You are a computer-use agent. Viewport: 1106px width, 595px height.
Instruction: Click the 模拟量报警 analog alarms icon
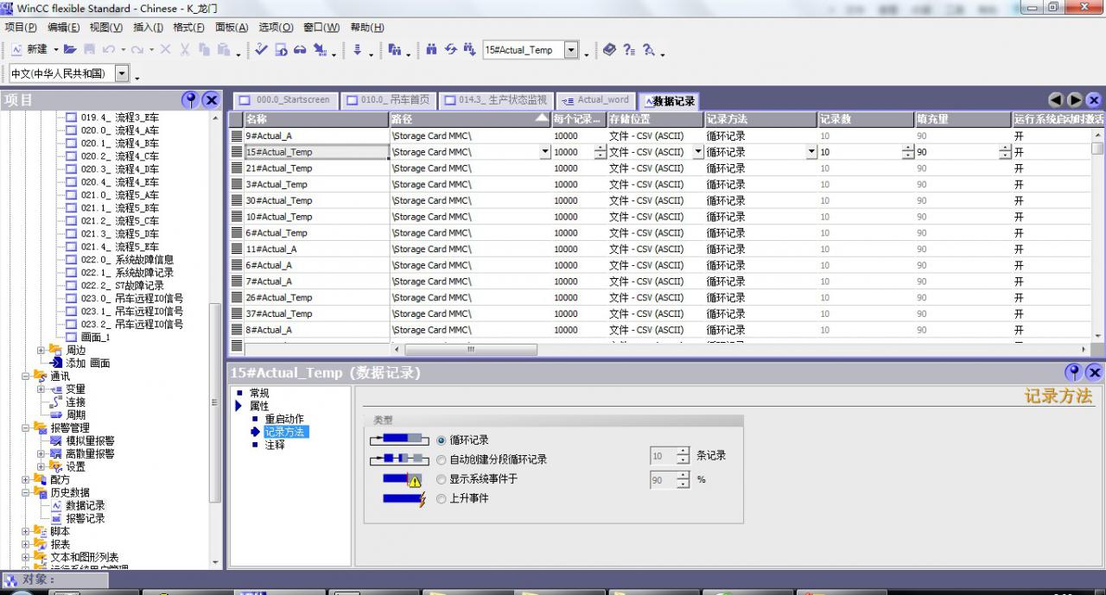click(x=57, y=440)
